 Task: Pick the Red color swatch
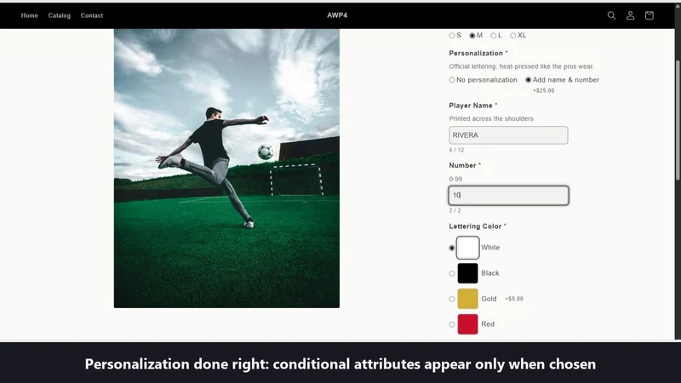click(x=467, y=324)
